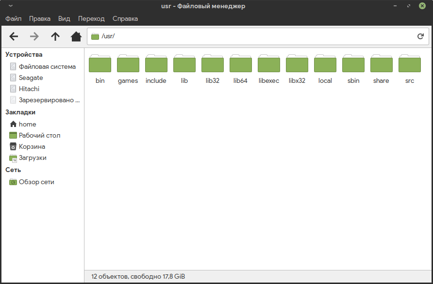Image resolution: width=433 pixels, height=284 pixels.
Task: Select the bin folder icon
Action: pos(100,63)
